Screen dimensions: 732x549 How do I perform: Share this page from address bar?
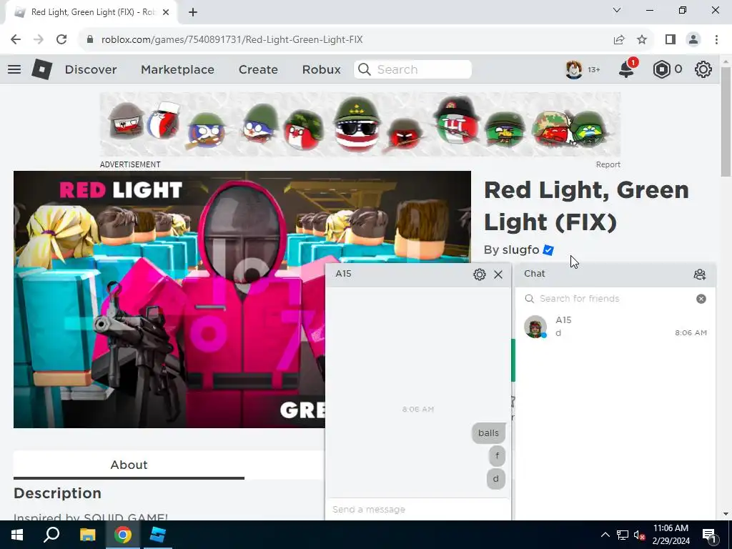[x=619, y=39]
